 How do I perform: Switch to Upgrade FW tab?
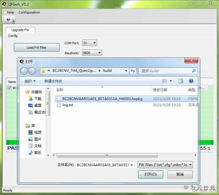pyautogui.click(x=21, y=30)
